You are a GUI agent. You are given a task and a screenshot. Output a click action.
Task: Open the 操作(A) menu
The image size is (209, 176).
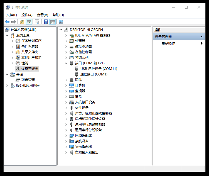coord(27,15)
